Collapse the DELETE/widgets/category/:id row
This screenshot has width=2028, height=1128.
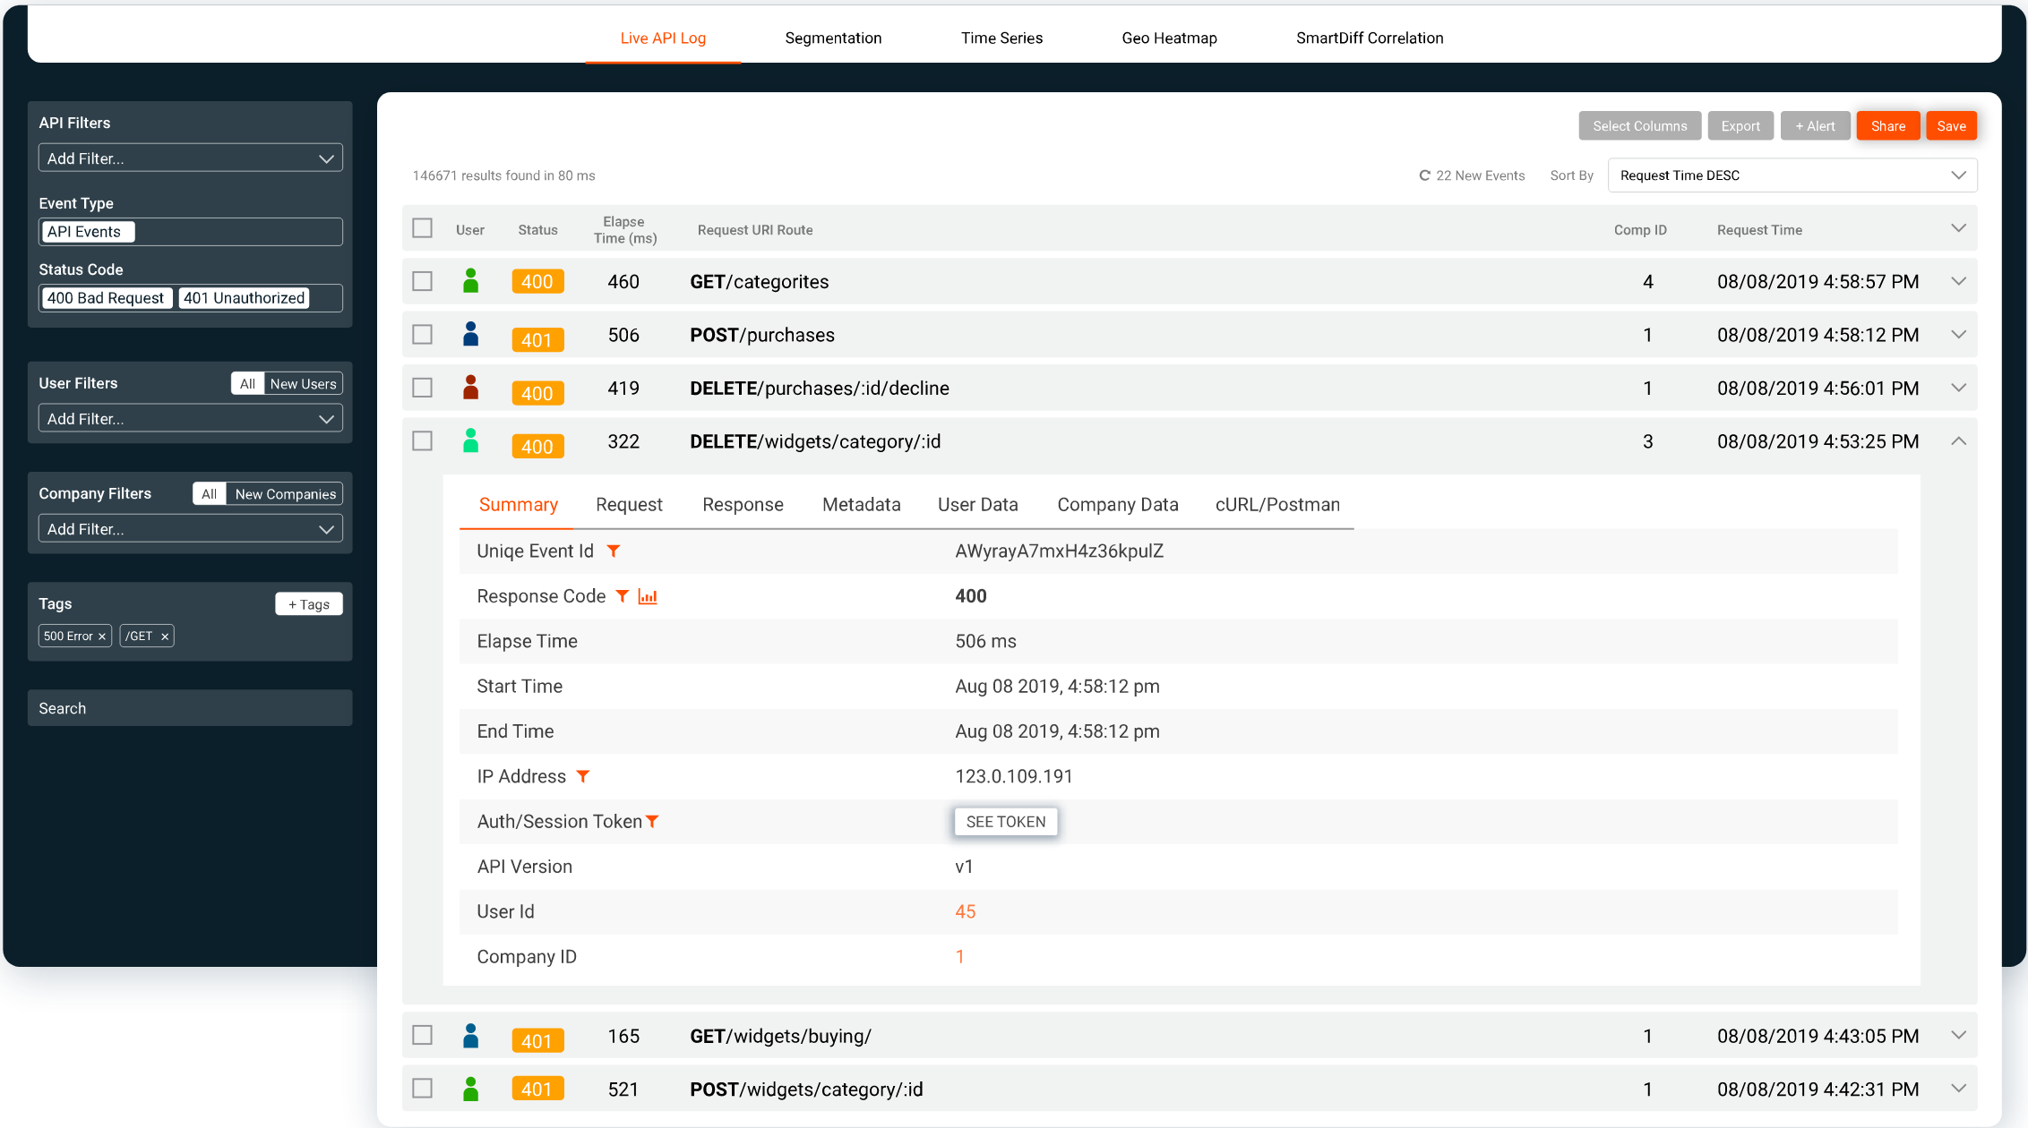pos(1958,441)
